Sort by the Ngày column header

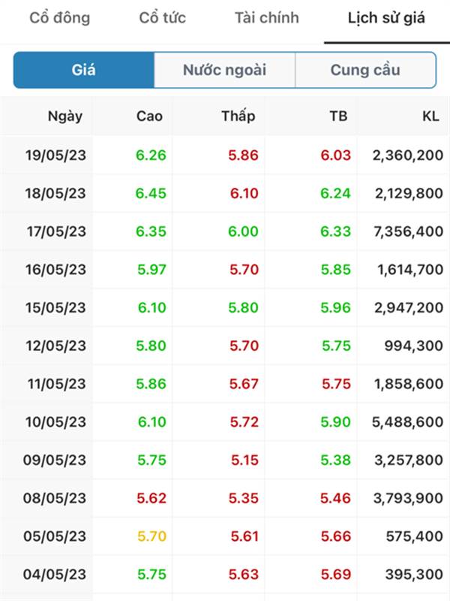(x=65, y=116)
